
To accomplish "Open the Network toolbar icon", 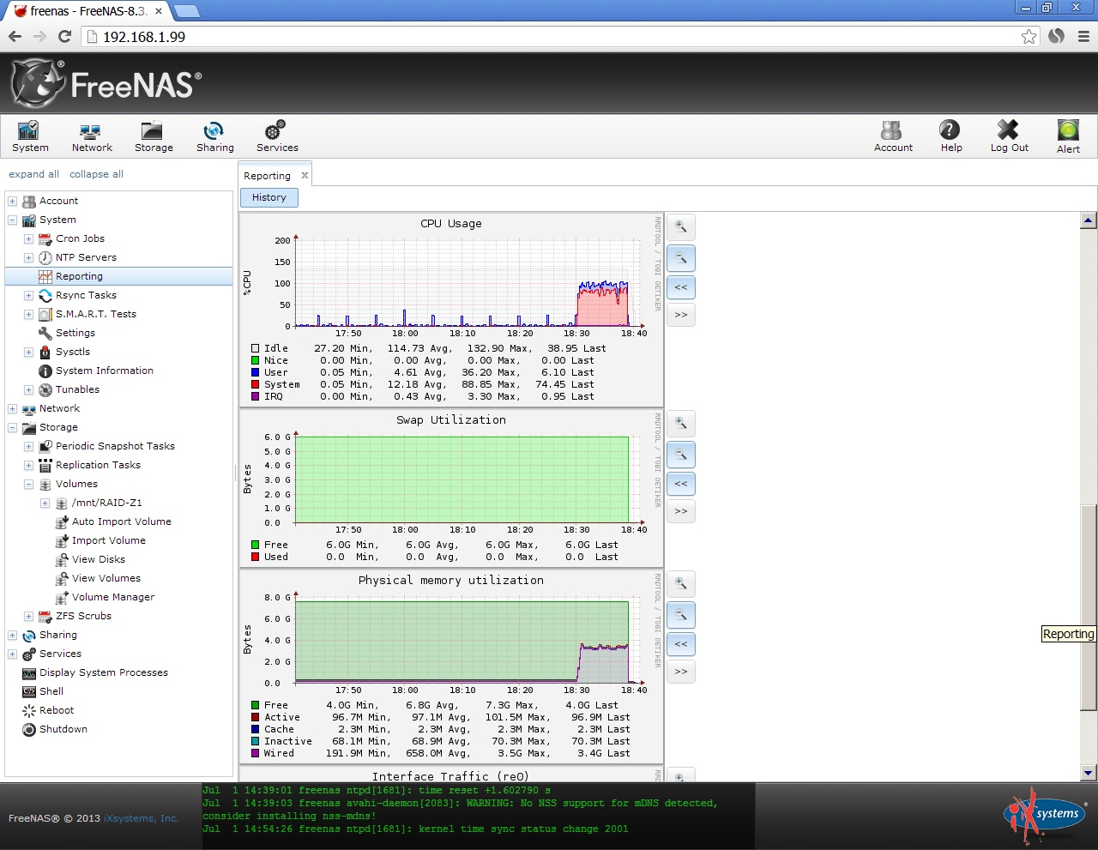I will (x=91, y=133).
